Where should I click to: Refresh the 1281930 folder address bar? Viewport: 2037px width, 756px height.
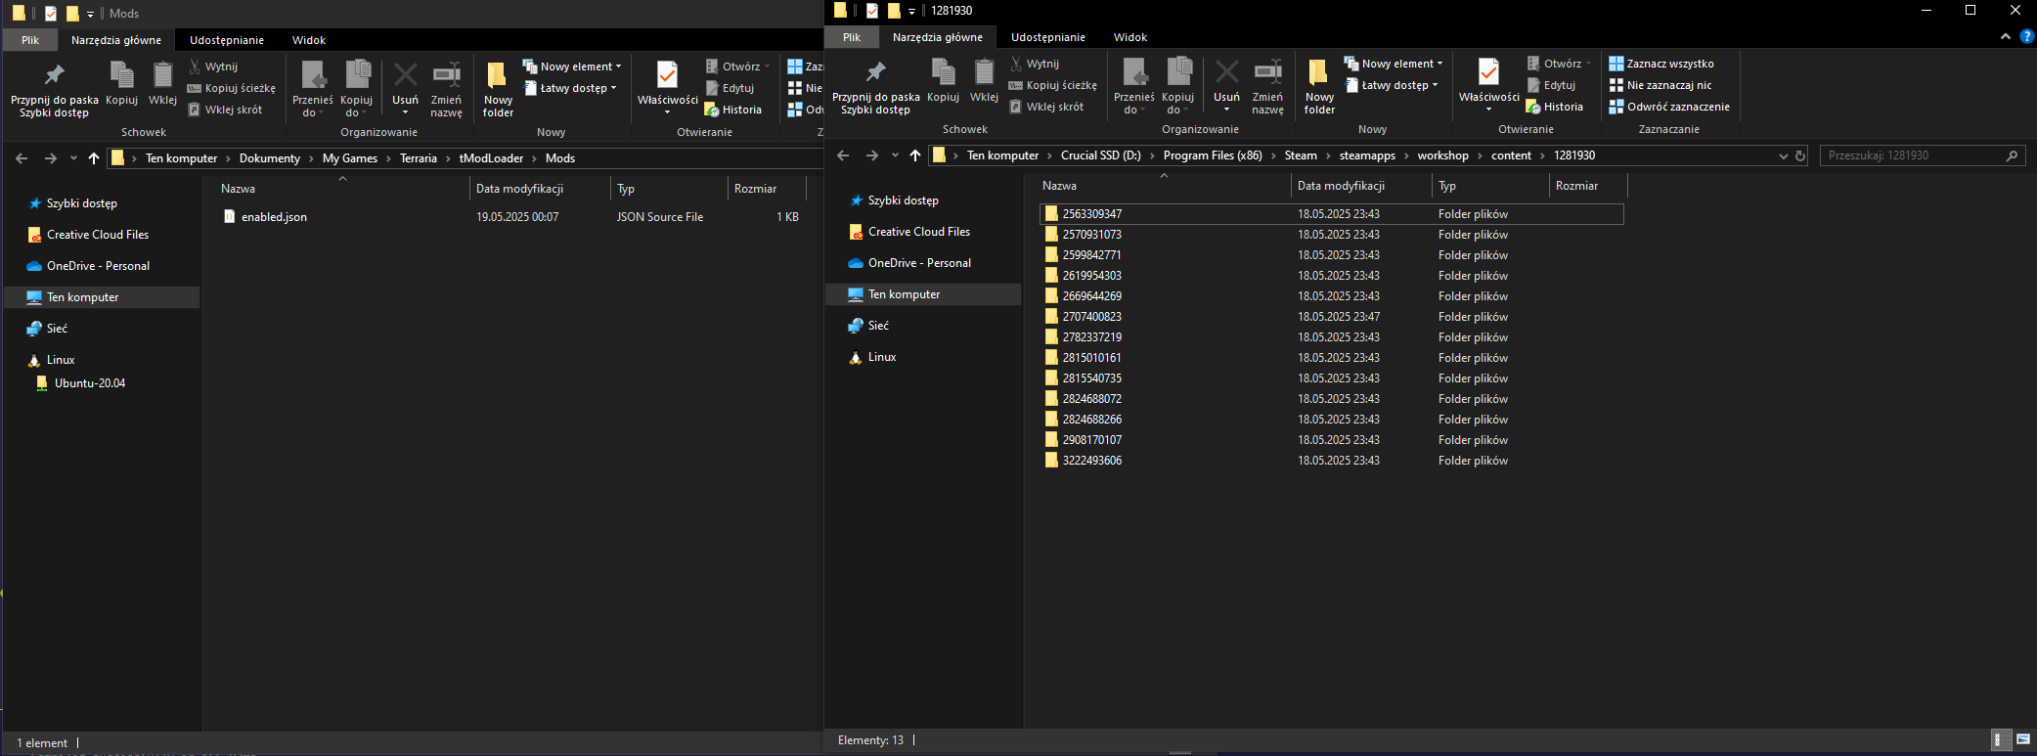1800,156
